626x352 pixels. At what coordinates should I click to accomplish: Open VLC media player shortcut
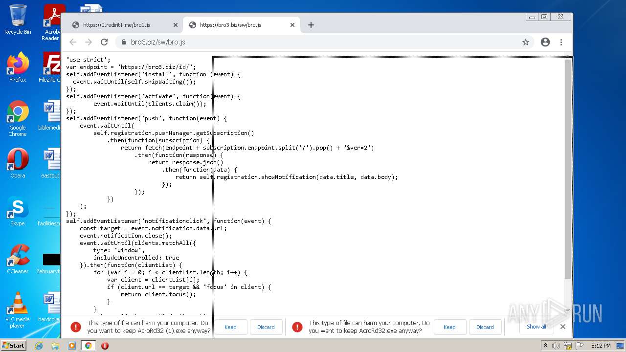[18, 310]
